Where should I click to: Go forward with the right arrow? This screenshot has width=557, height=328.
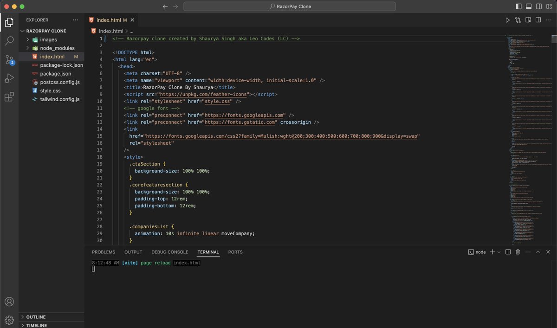[175, 6]
